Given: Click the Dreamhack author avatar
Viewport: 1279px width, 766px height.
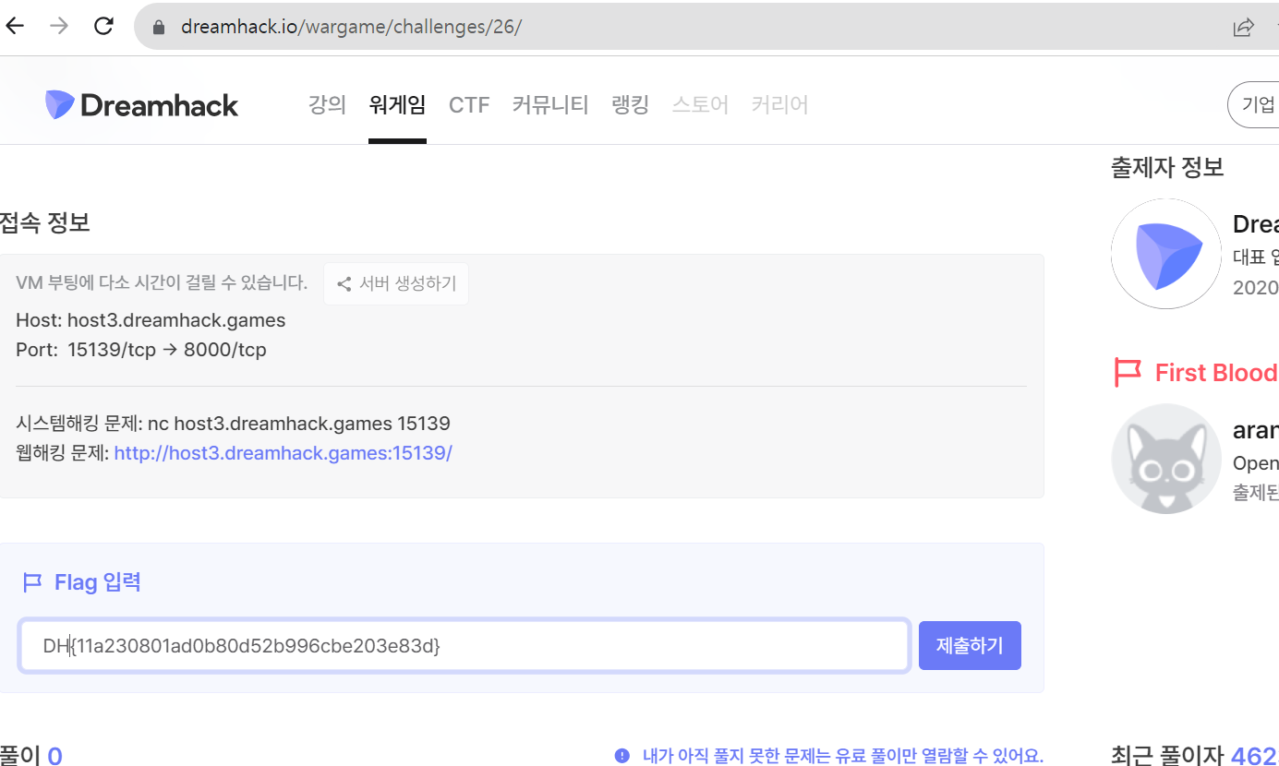Looking at the screenshot, I should 1166,254.
